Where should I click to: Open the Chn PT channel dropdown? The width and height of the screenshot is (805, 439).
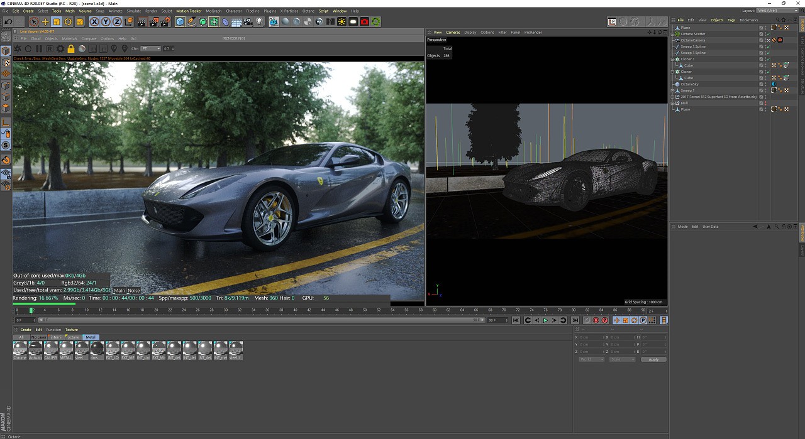[151, 48]
